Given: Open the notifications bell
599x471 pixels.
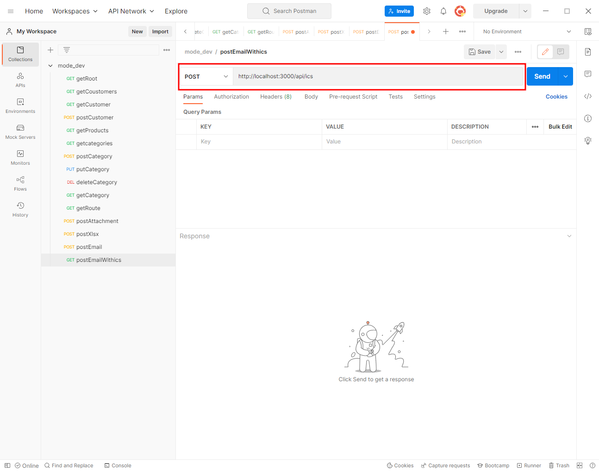Looking at the screenshot, I should 443,11.
